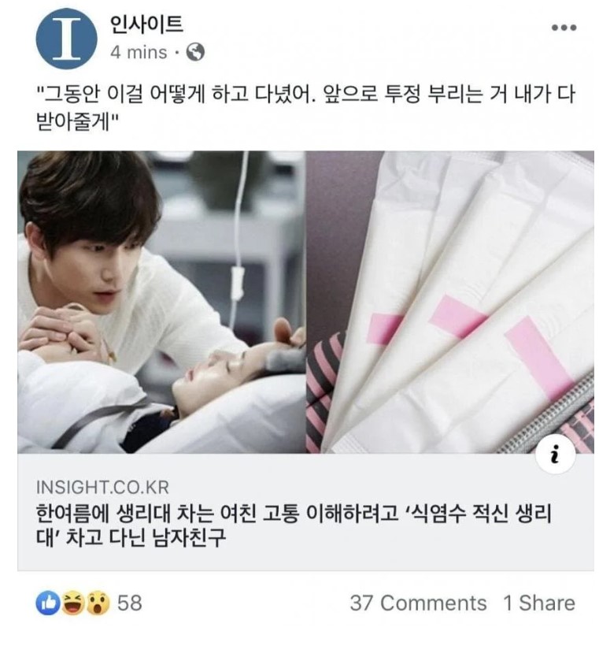
Task: Open the article headline about 생리대
Action: 294,525
